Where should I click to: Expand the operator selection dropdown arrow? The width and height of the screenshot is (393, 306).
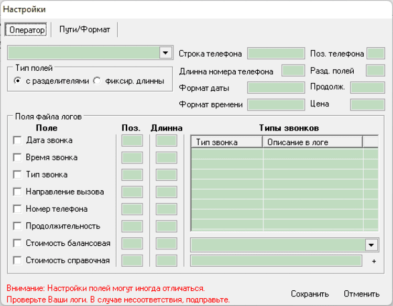point(166,52)
